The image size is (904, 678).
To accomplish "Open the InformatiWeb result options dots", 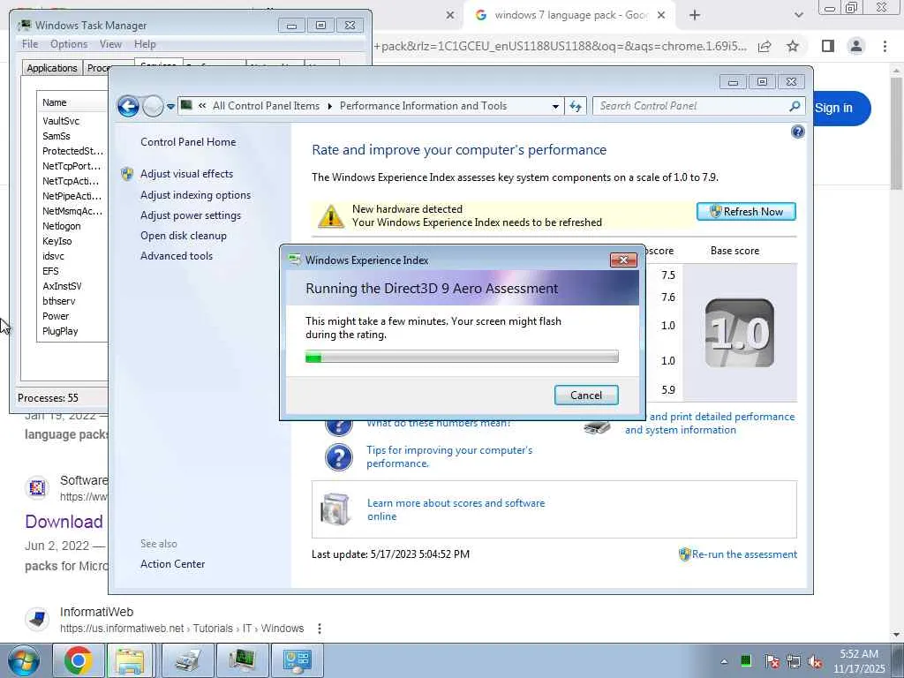I will (x=320, y=629).
